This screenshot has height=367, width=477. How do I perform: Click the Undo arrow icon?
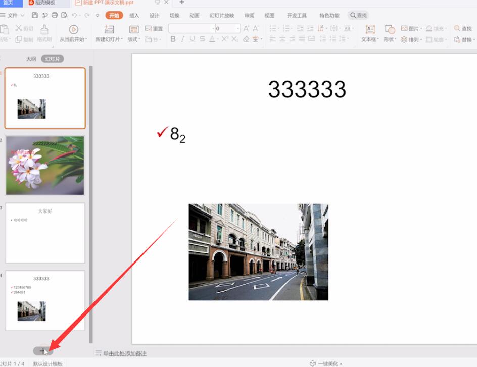tap(74, 15)
